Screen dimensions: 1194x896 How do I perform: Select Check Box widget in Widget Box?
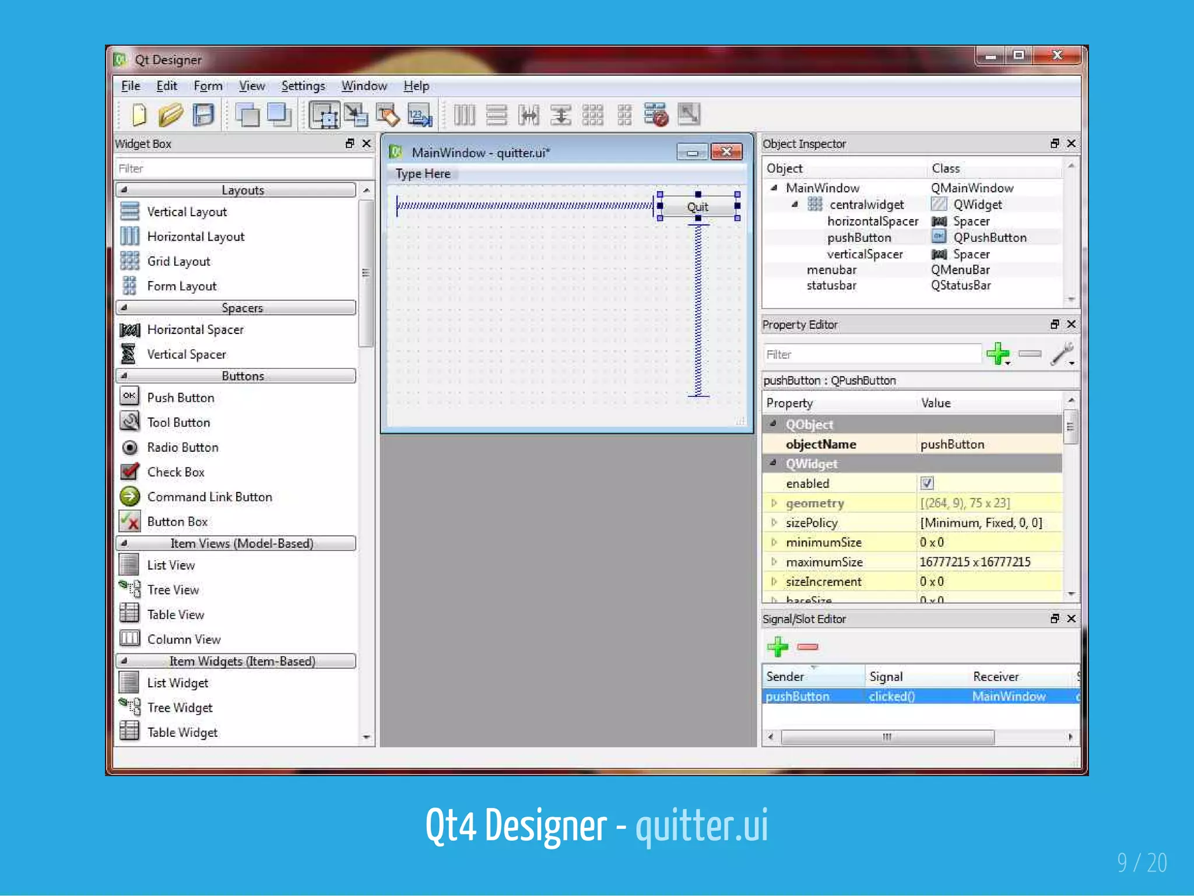pyautogui.click(x=175, y=472)
